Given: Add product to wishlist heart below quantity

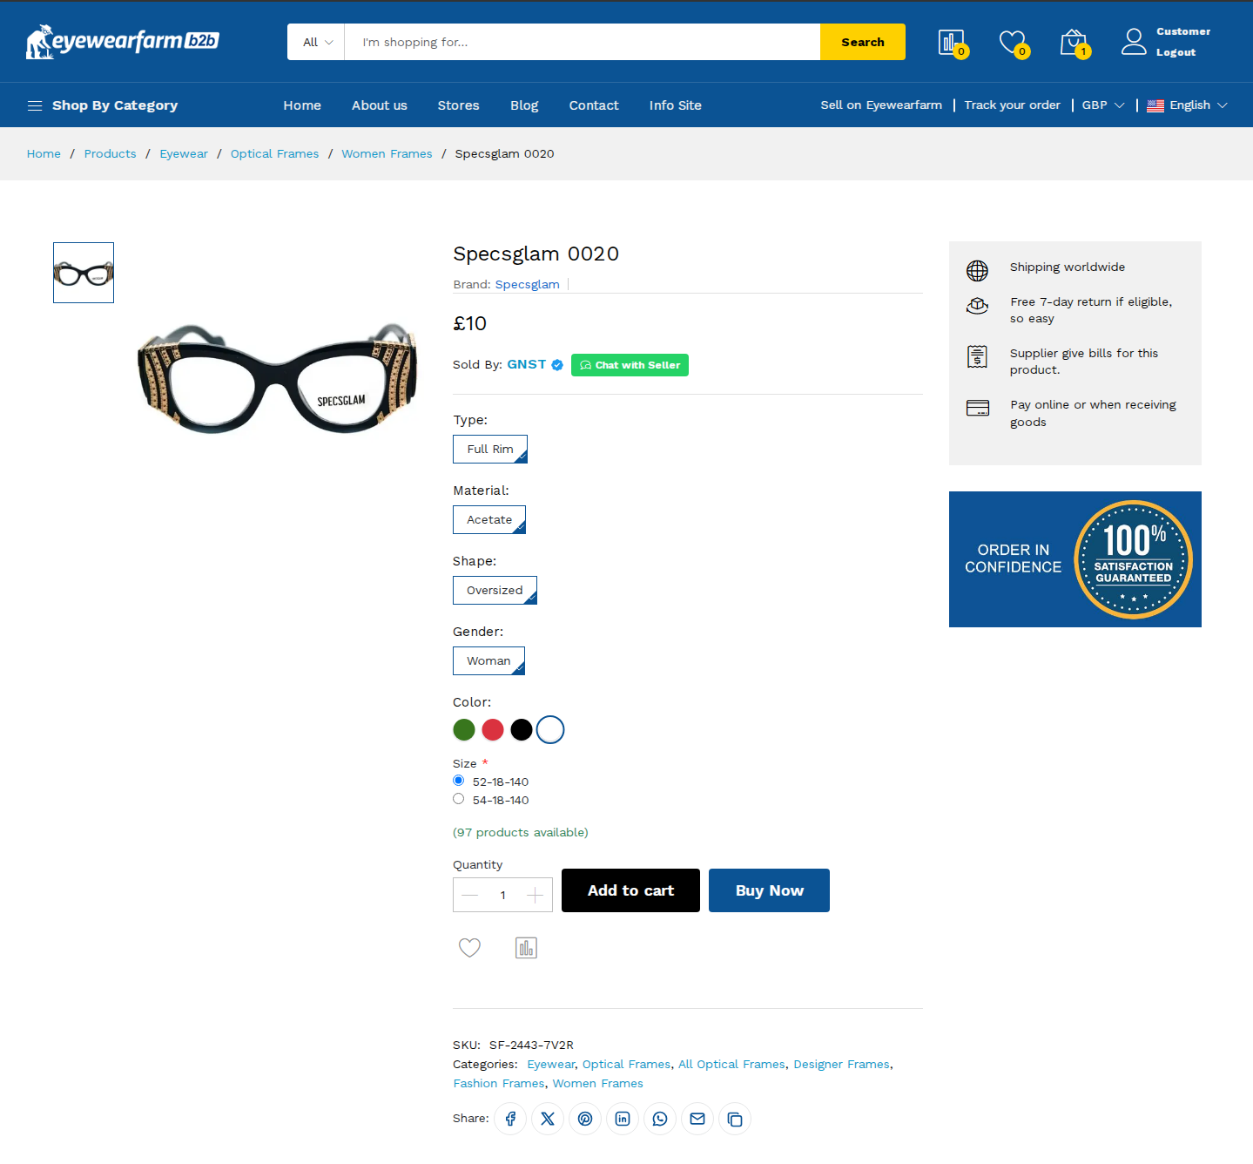Looking at the screenshot, I should pyautogui.click(x=469, y=947).
